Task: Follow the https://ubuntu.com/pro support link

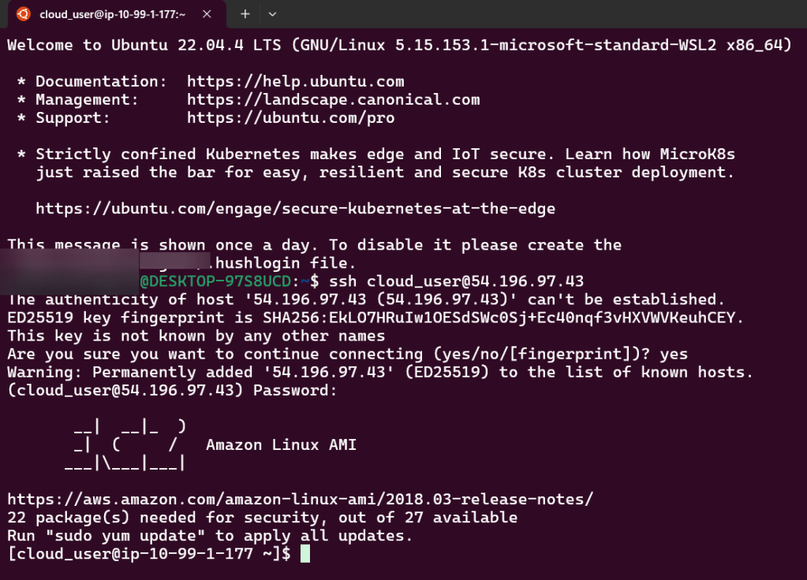Action: (290, 117)
